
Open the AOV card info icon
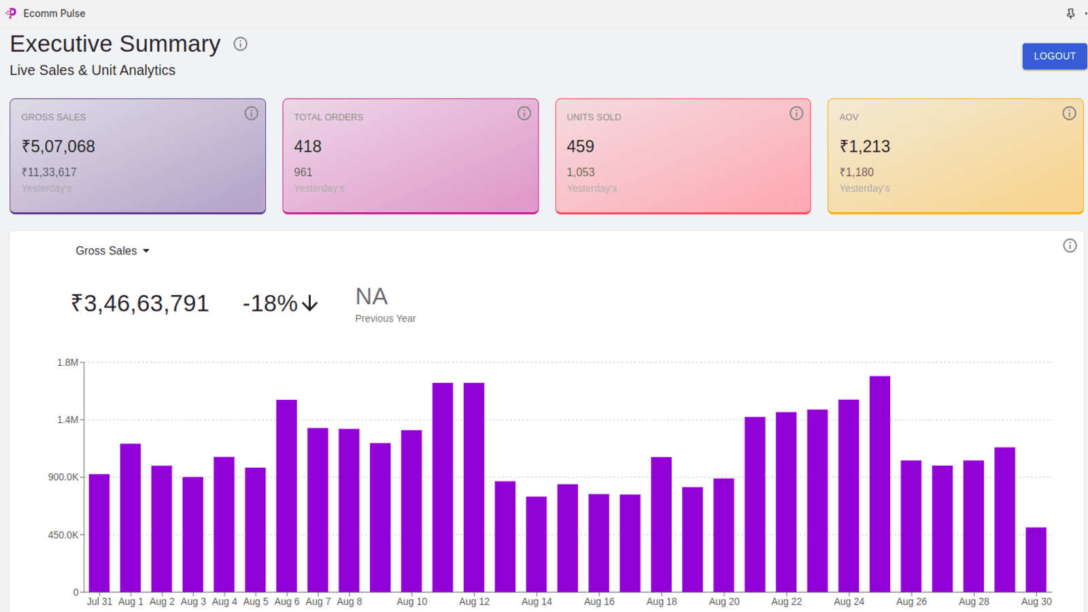click(x=1069, y=114)
